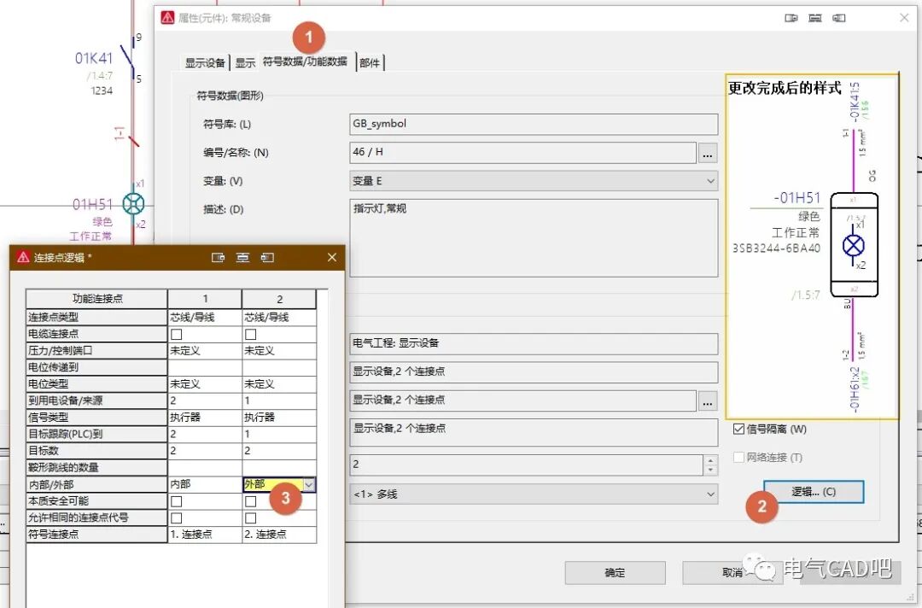Close the 连接点逻辑 dialog
Image resolution: width=922 pixels, height=608 pixels.
[331, 258]
